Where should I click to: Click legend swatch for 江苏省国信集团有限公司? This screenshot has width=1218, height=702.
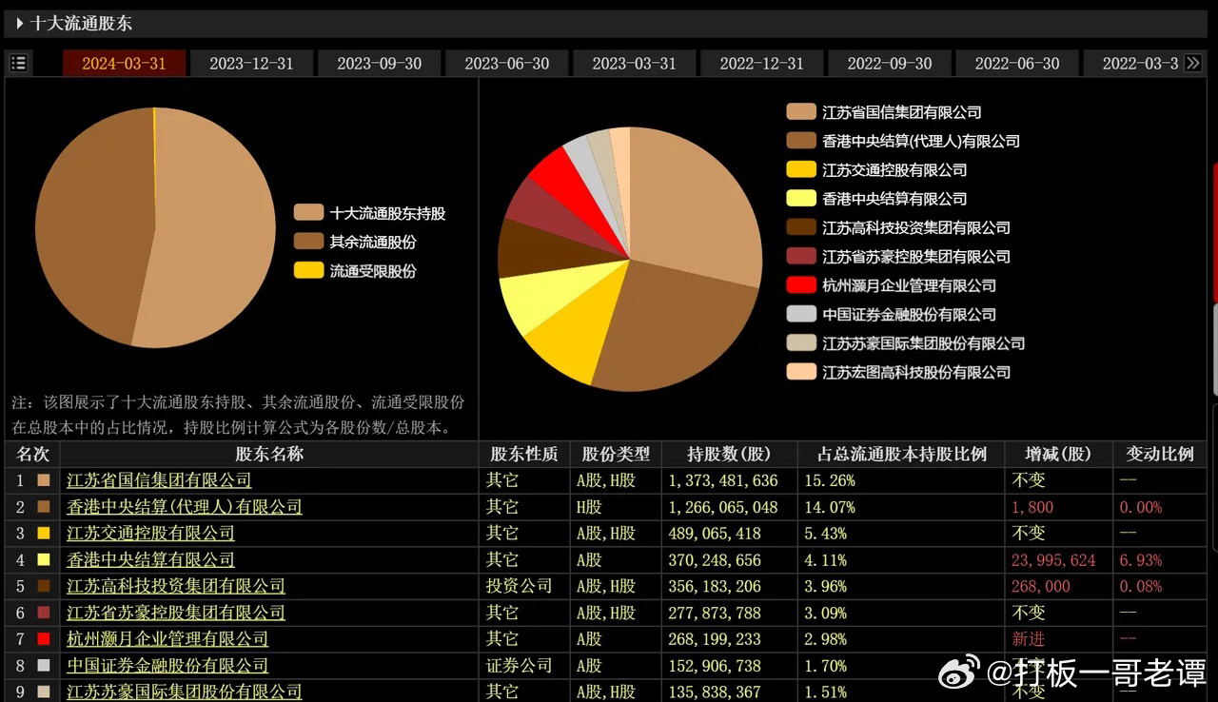point(801,112)
